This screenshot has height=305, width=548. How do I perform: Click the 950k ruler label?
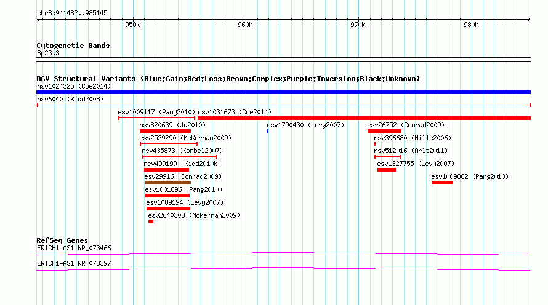pyautogui.click(x=132, y=25)
